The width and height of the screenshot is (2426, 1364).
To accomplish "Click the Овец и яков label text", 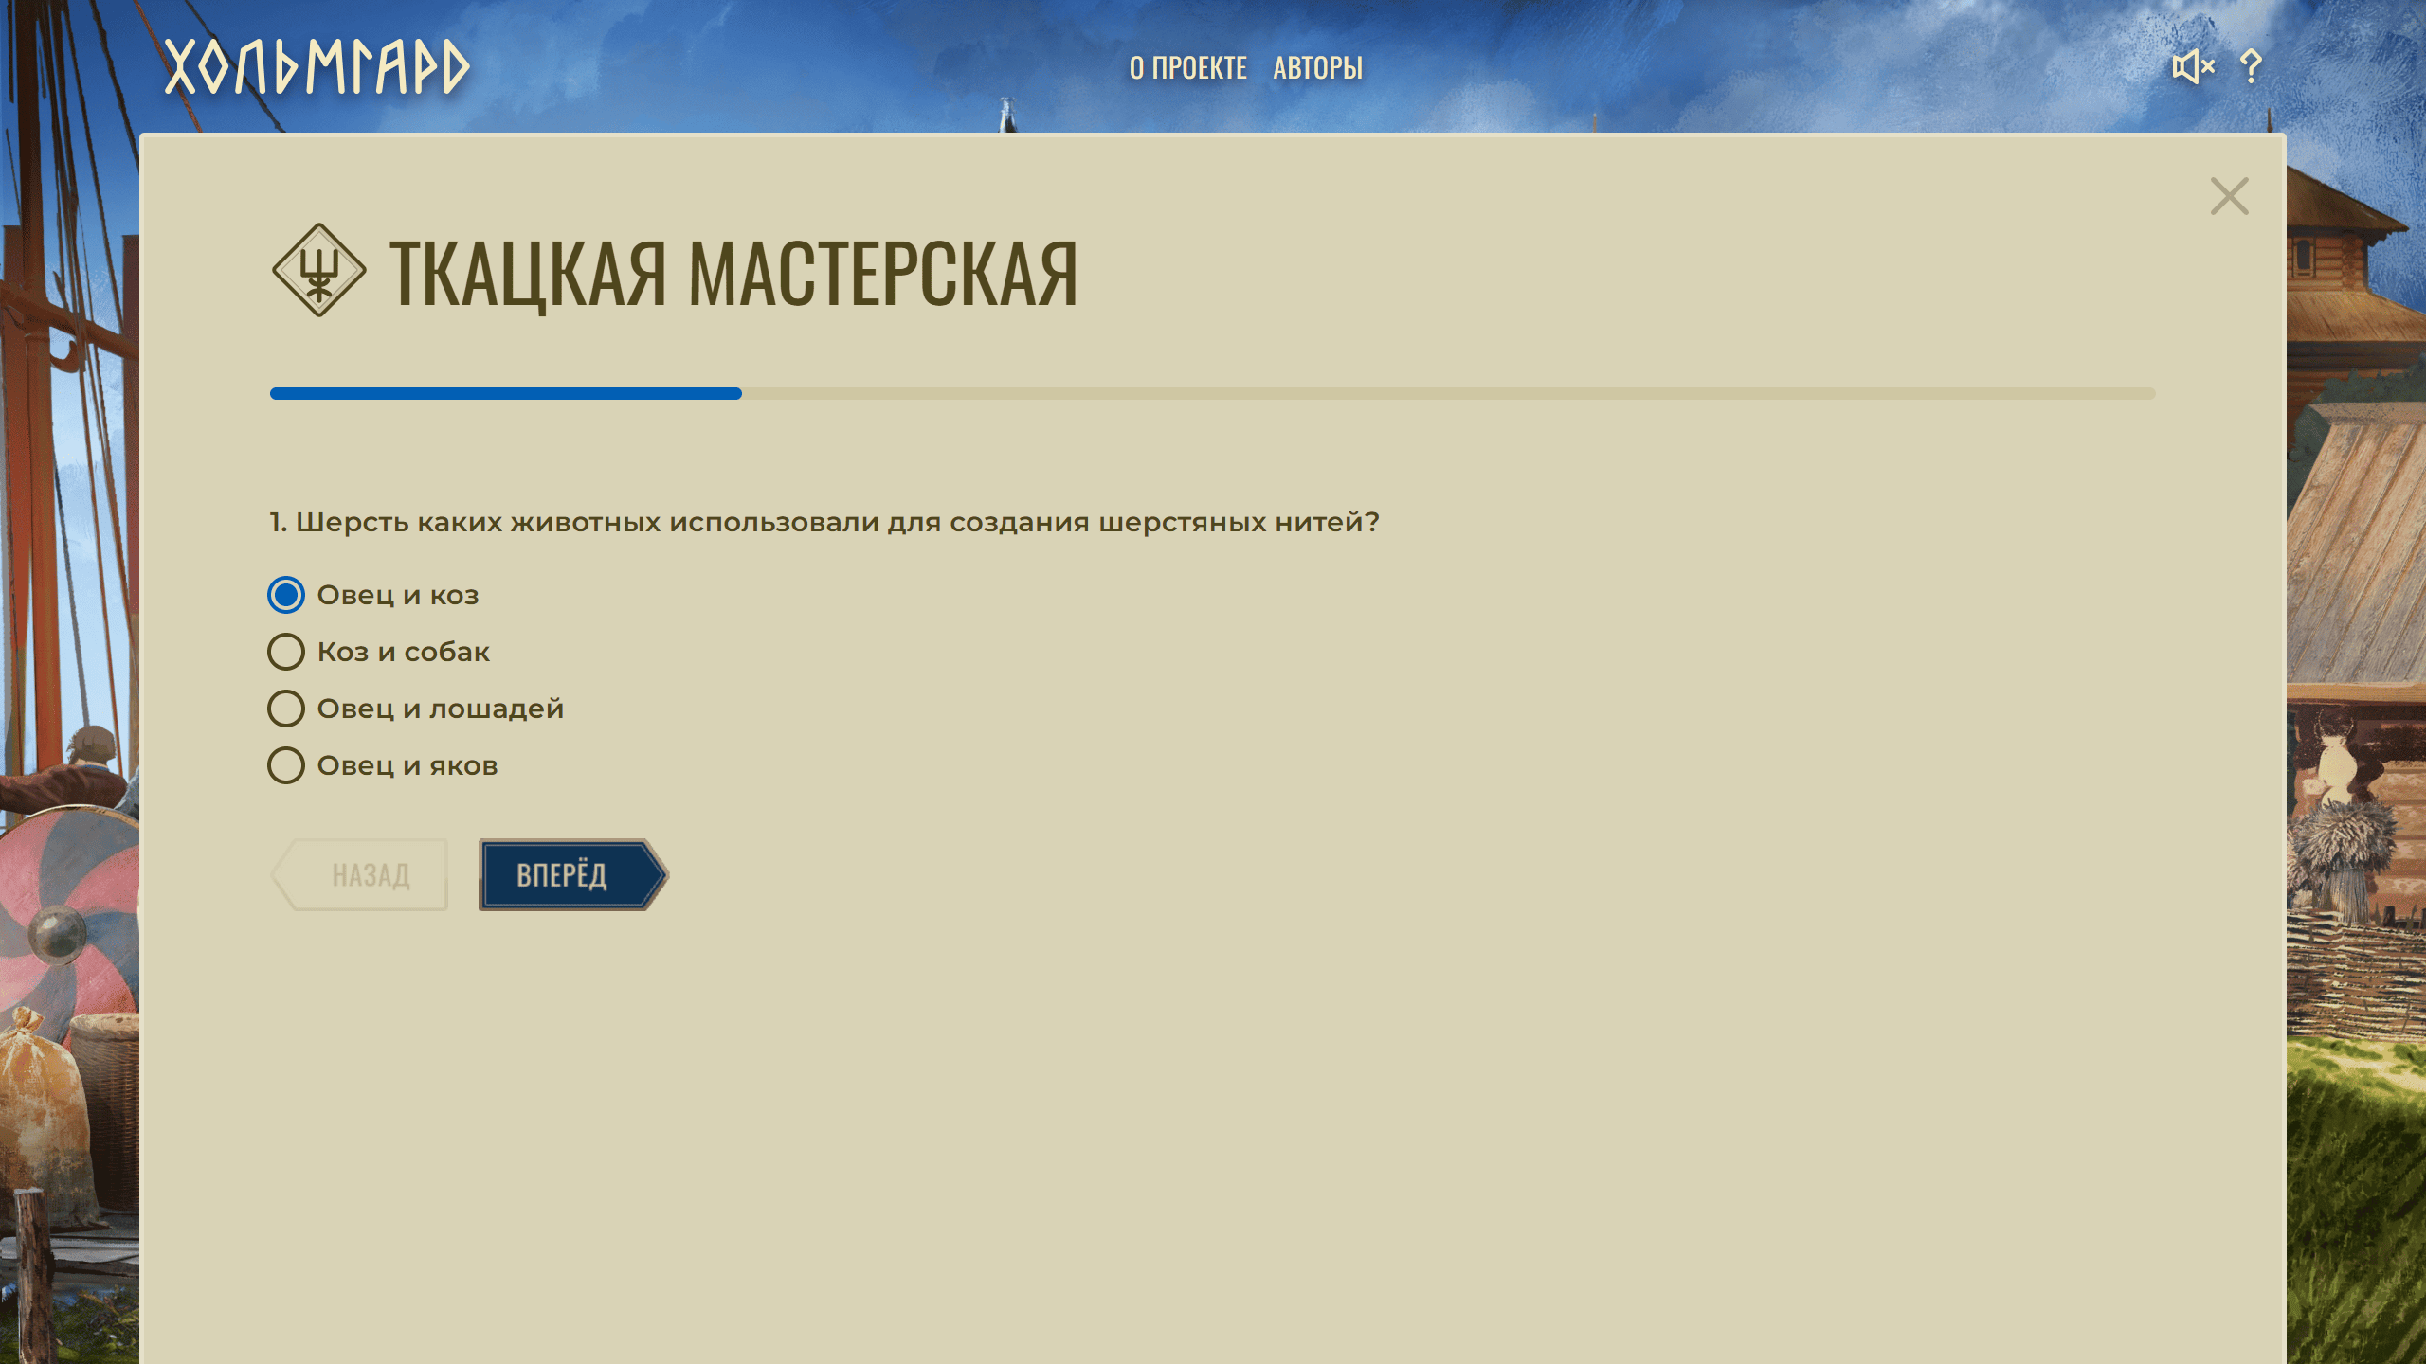I will coord(407,766).
